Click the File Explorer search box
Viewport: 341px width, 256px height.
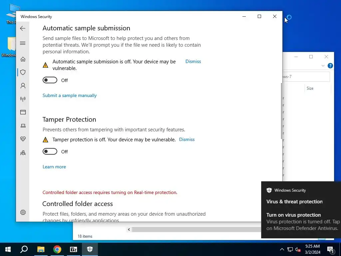pyautogui.click(x=306, y=77)
